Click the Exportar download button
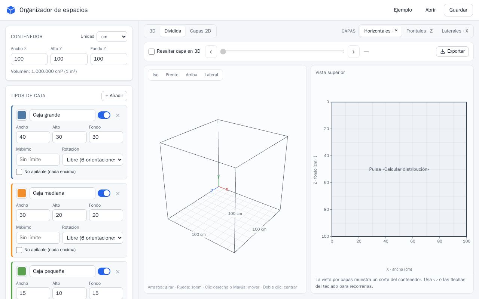 coord(452,52)
